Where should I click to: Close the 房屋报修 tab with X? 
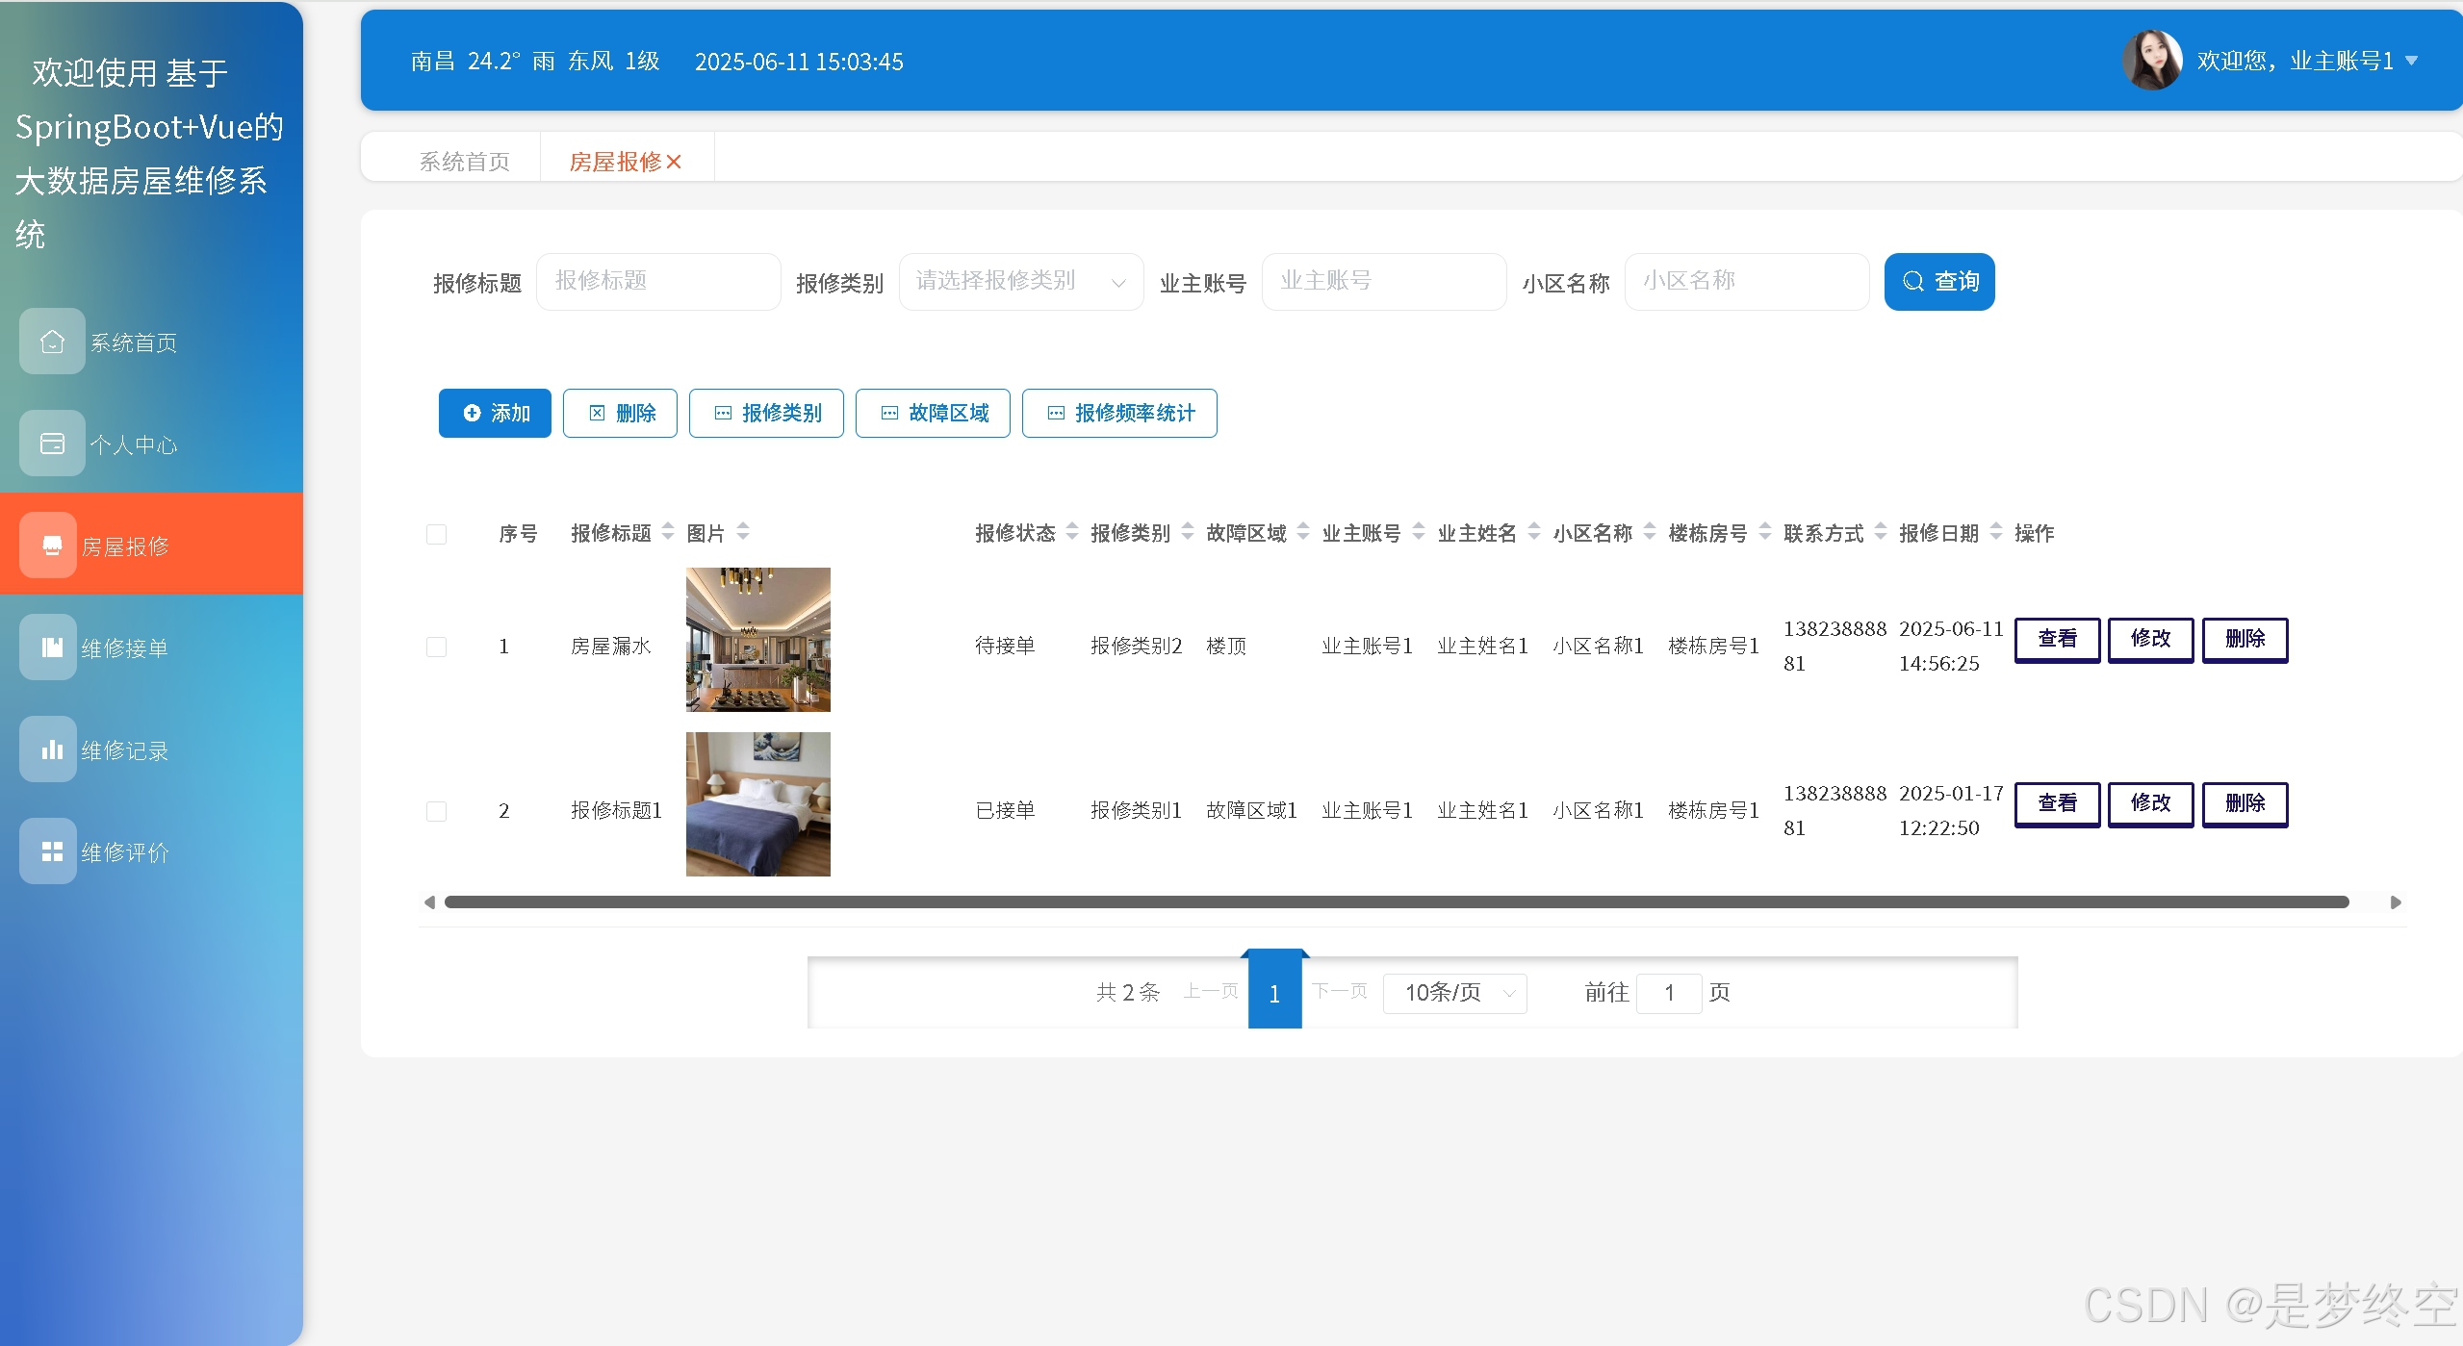tap(674, 162)
